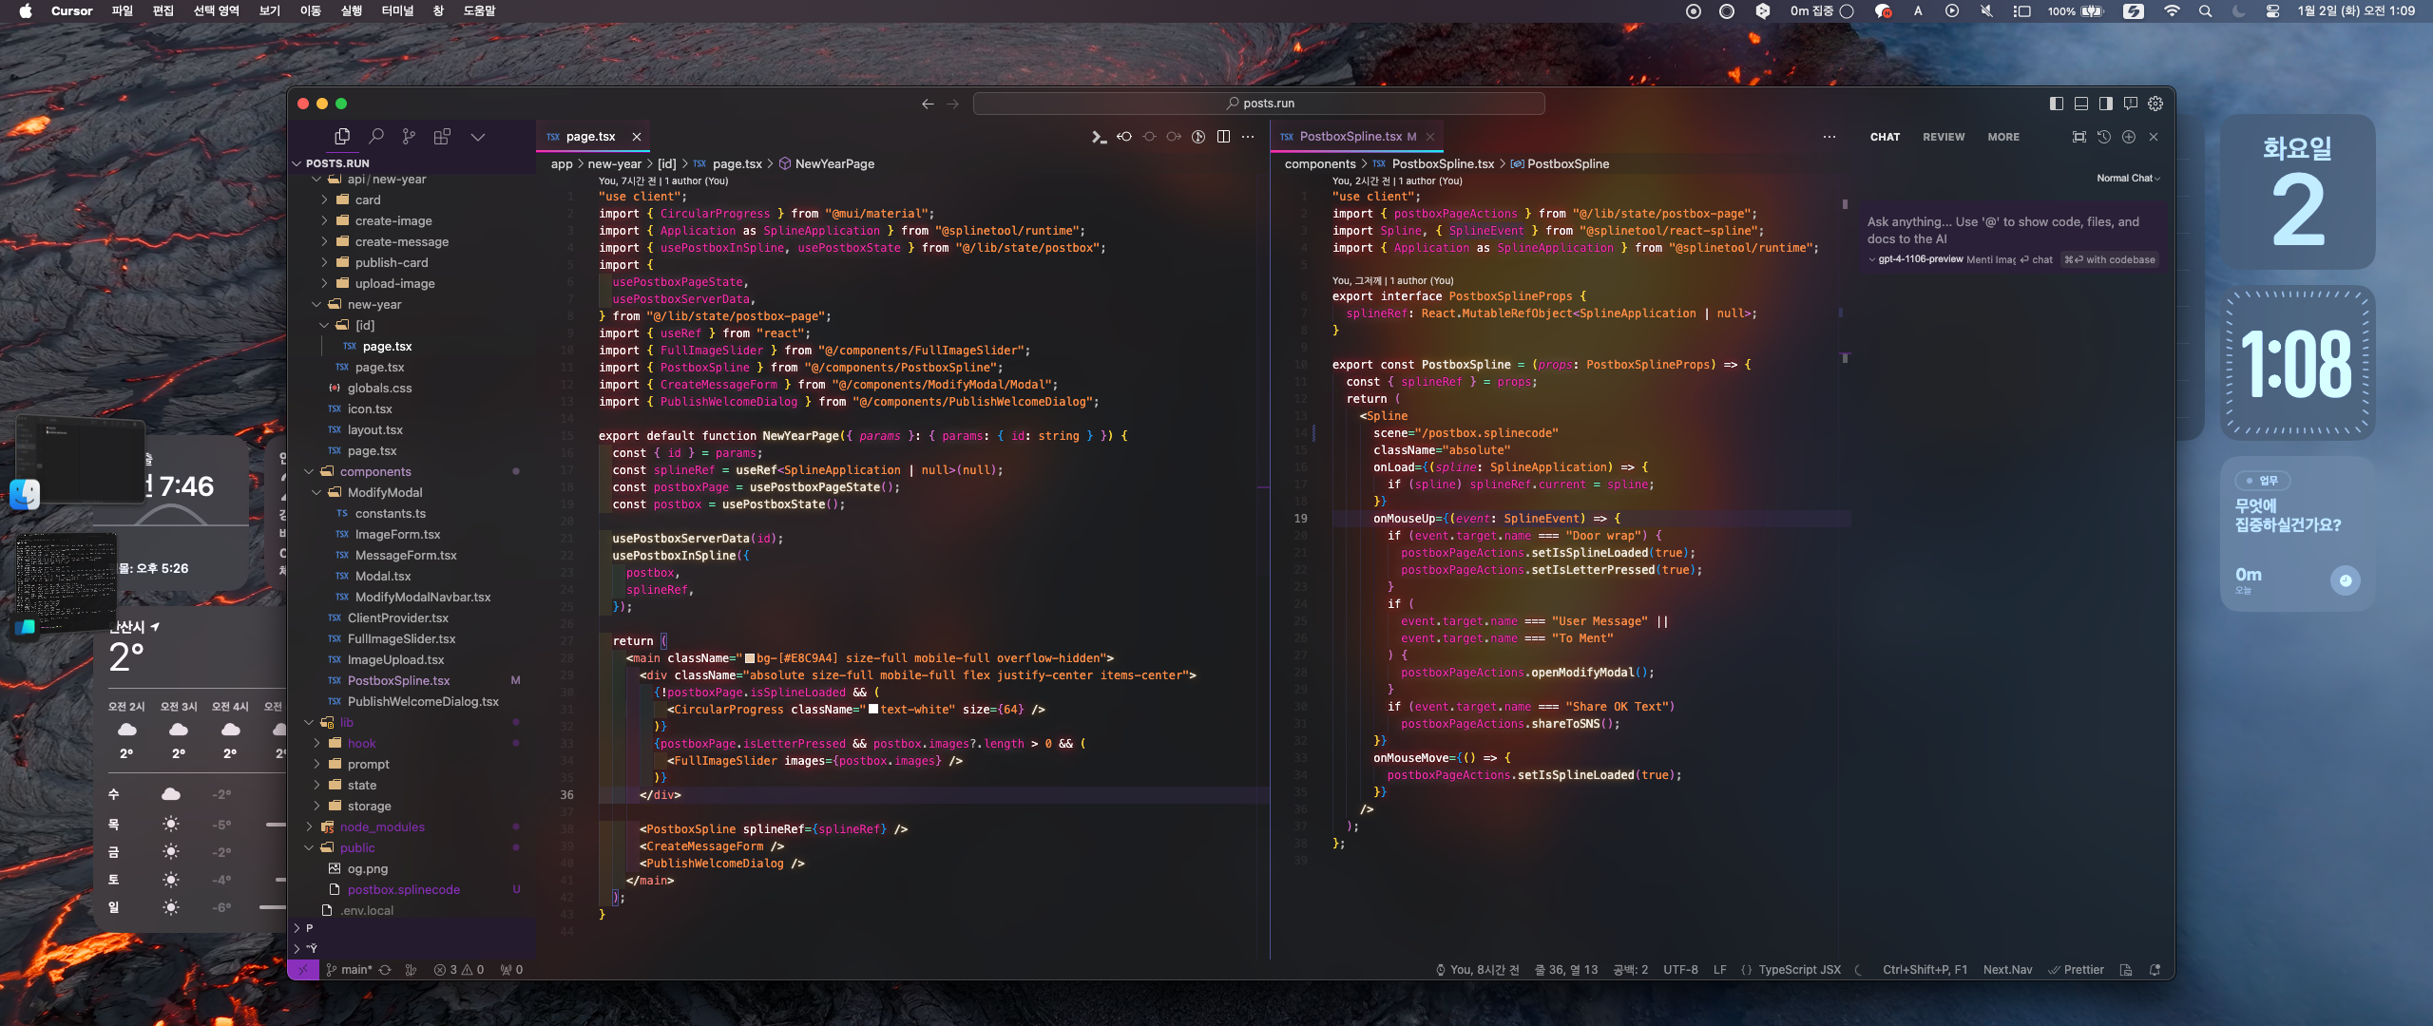The height and width of the screenshot is (1026, 2433).
Task: Start a new chat with plus icon
Action: tap(2129, 137)
